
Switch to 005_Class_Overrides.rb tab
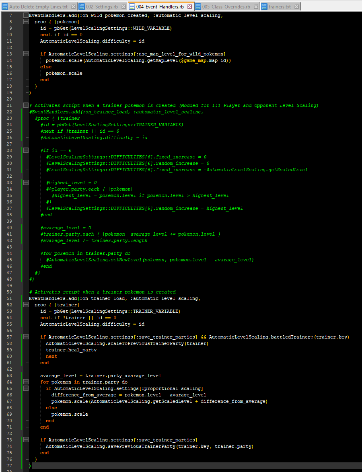[226, 7]
